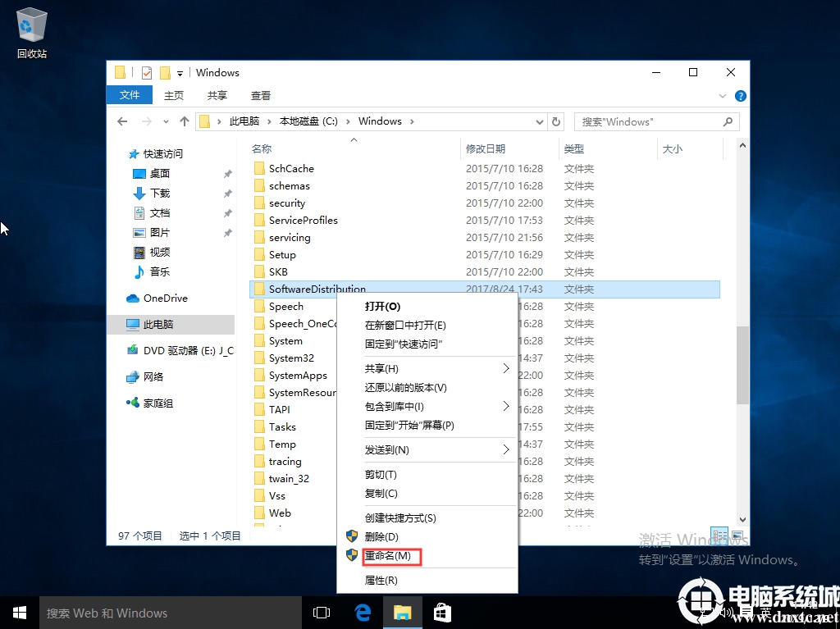Choose 属性(R) in the context menu
The height and width of the screenshot is (629, 840).
point(381,581)
